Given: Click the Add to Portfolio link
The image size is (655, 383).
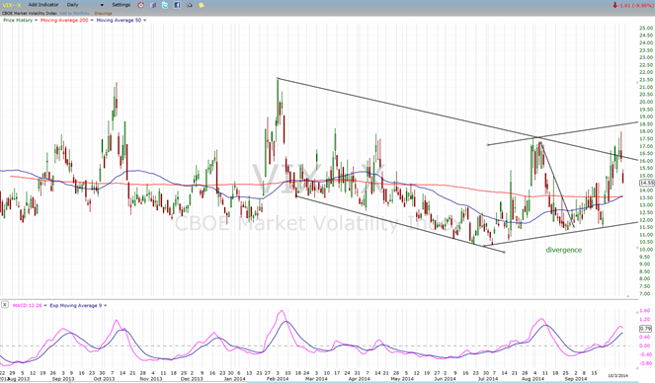Looking at the screenshot, I should 74,14.
